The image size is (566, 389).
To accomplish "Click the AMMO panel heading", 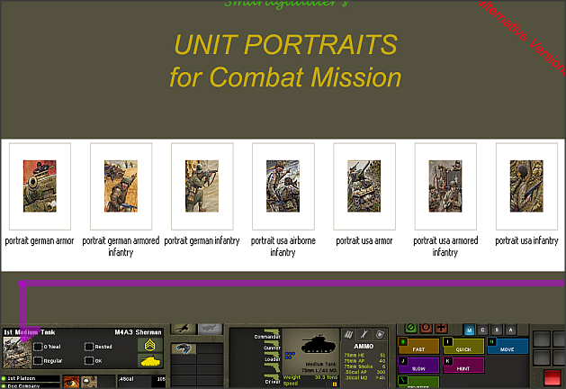I will click(364, 347).
